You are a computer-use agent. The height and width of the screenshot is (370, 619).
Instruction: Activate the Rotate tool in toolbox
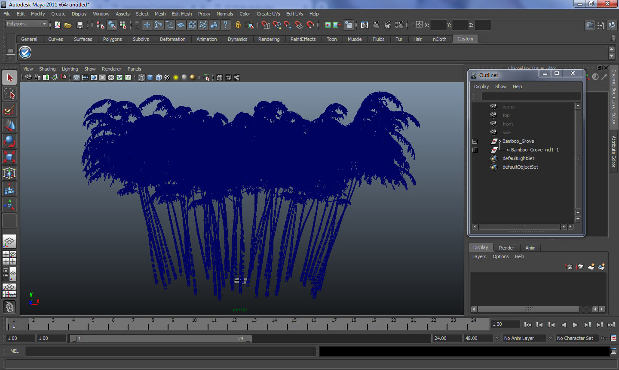click(9, 141)
